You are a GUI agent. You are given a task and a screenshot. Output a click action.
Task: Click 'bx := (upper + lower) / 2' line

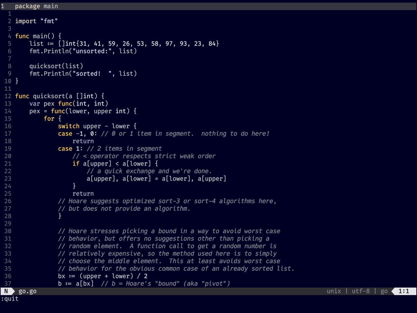coord(103,276)
